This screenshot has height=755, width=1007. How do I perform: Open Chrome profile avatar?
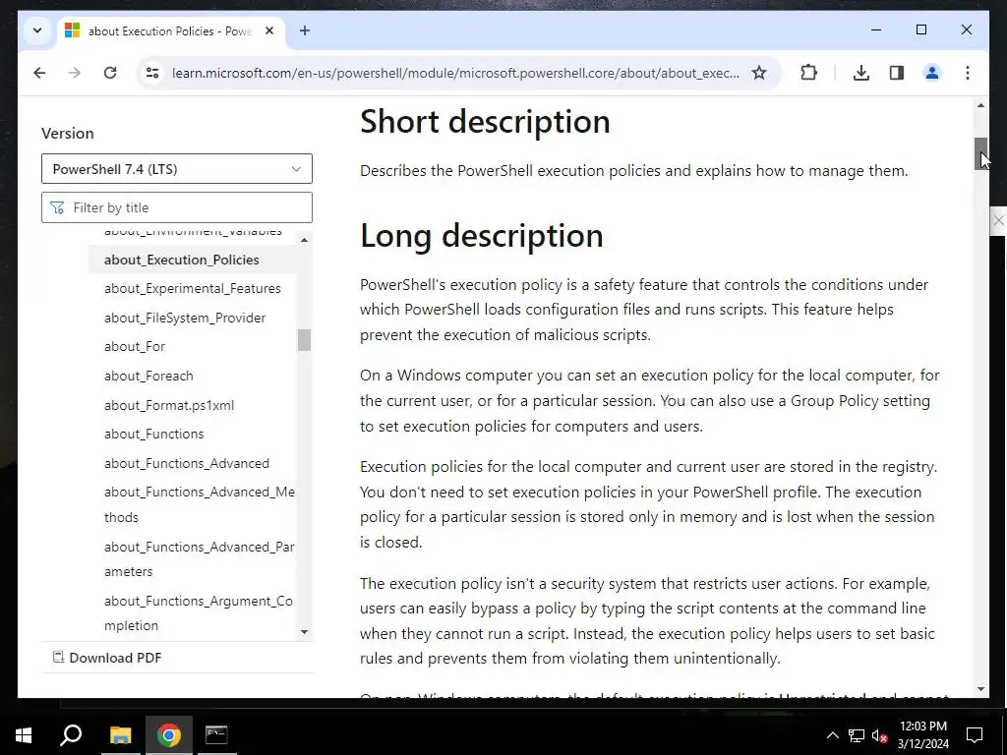[x=932, y=73]
